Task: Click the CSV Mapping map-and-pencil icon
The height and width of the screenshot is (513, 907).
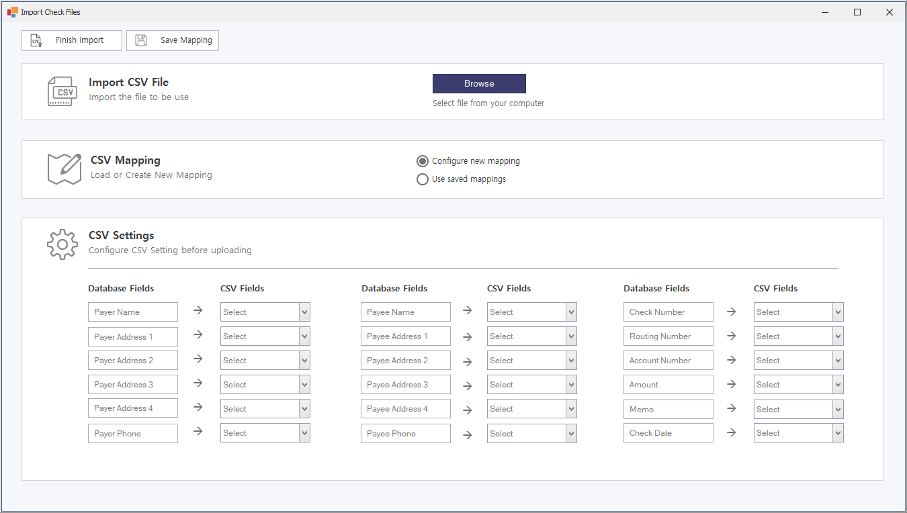Action: 64,169
